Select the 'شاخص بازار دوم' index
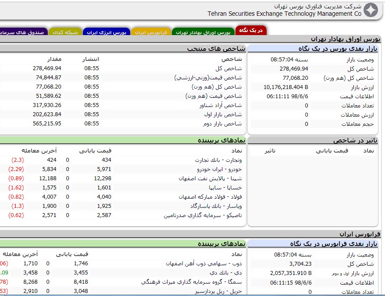The height and width of the screenshot is (296, 385). (222, 124)
